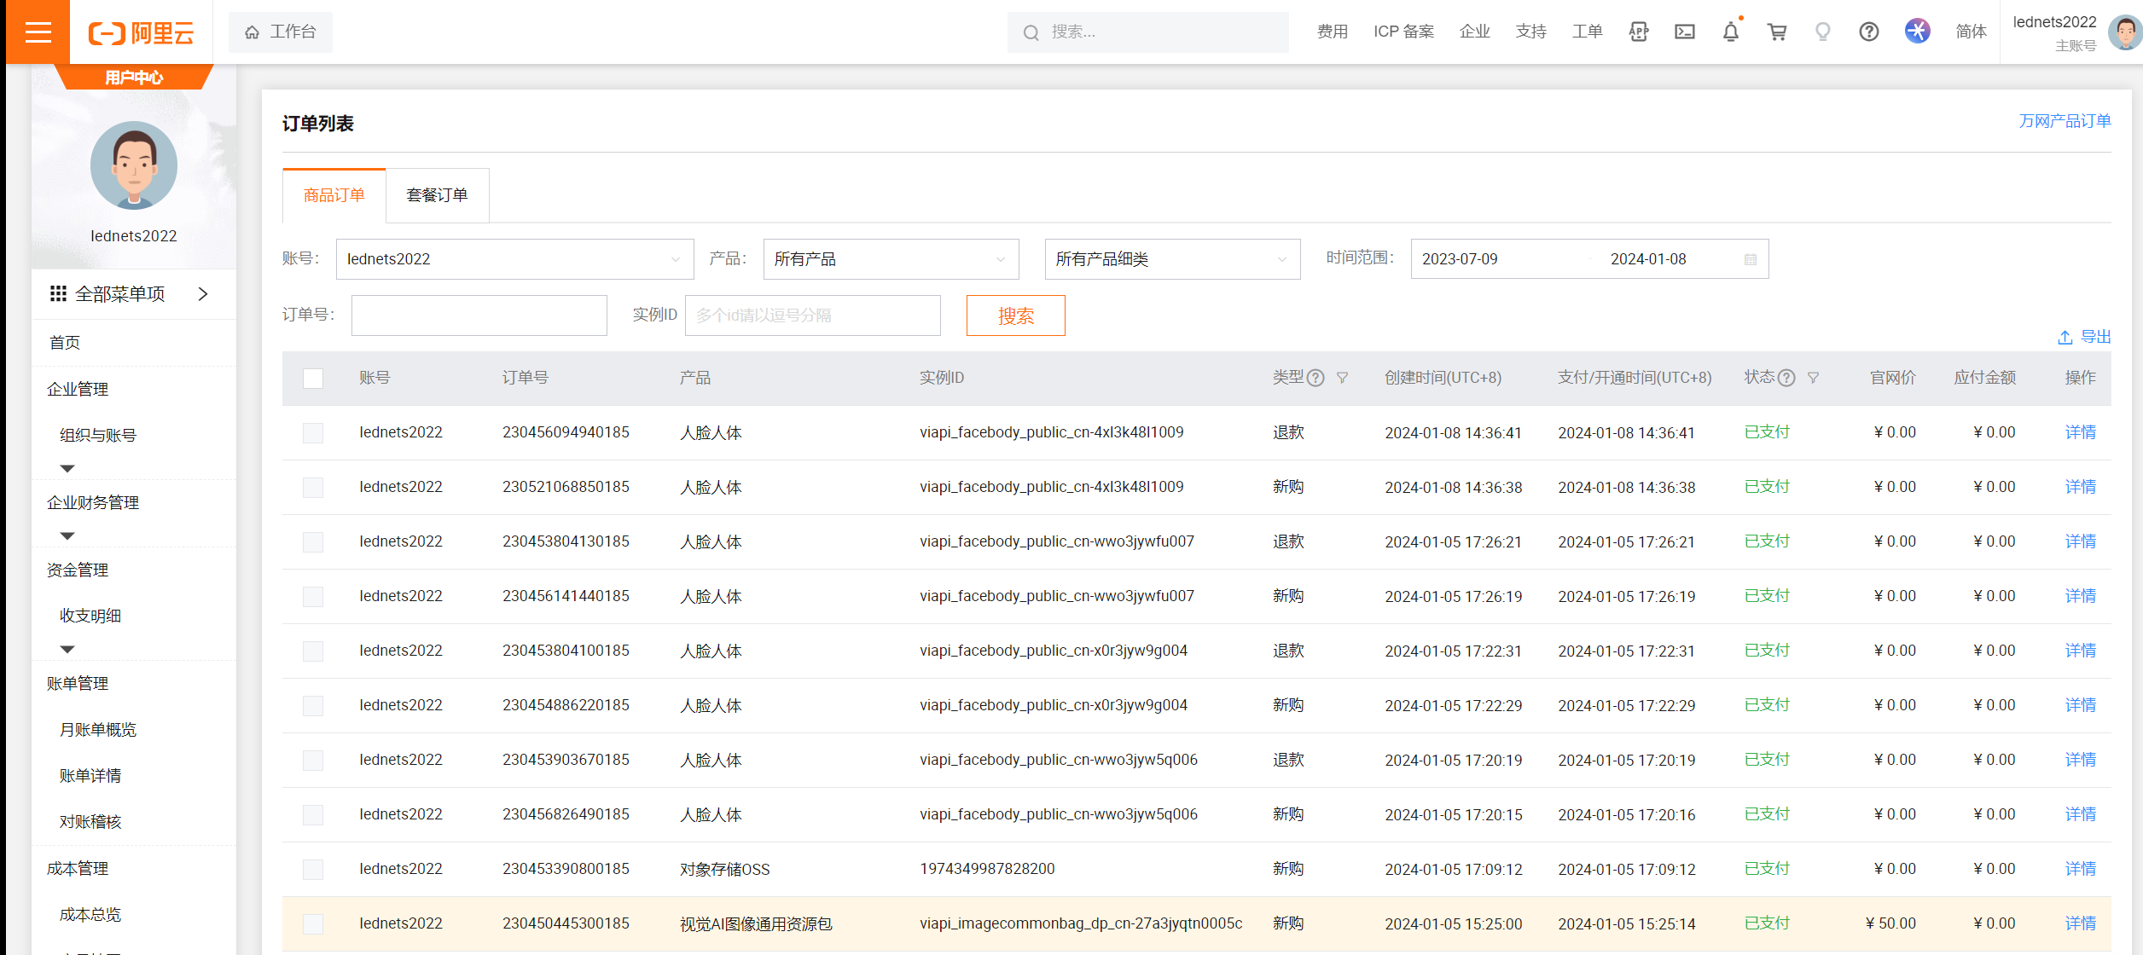Select order 230456141440185 checkbox
The width and height of the screenshot is (2143, 955).
(313, 597)
